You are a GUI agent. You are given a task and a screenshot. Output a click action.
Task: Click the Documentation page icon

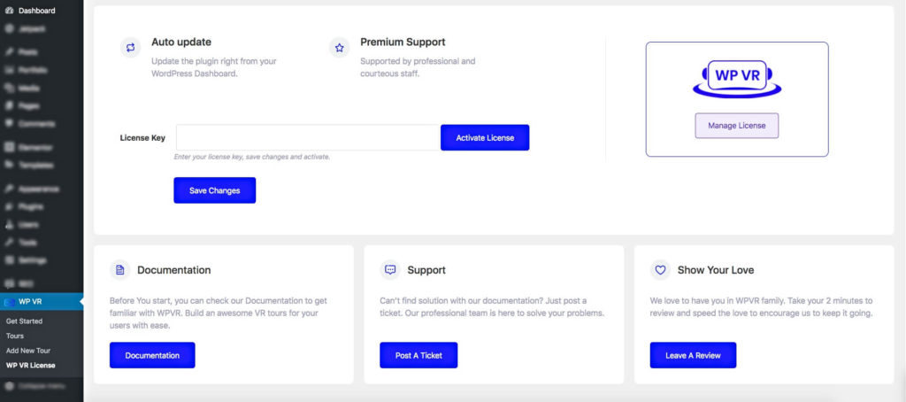(120, 269)
